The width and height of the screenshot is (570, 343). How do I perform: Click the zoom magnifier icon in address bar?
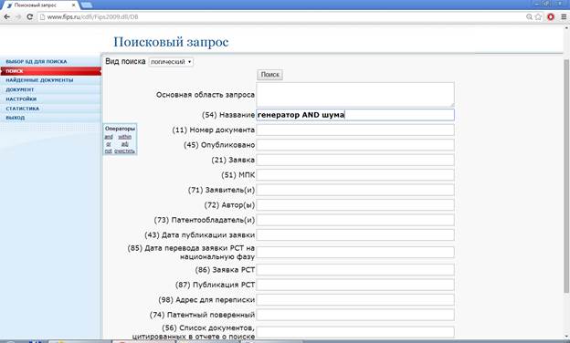coord(529,16)
